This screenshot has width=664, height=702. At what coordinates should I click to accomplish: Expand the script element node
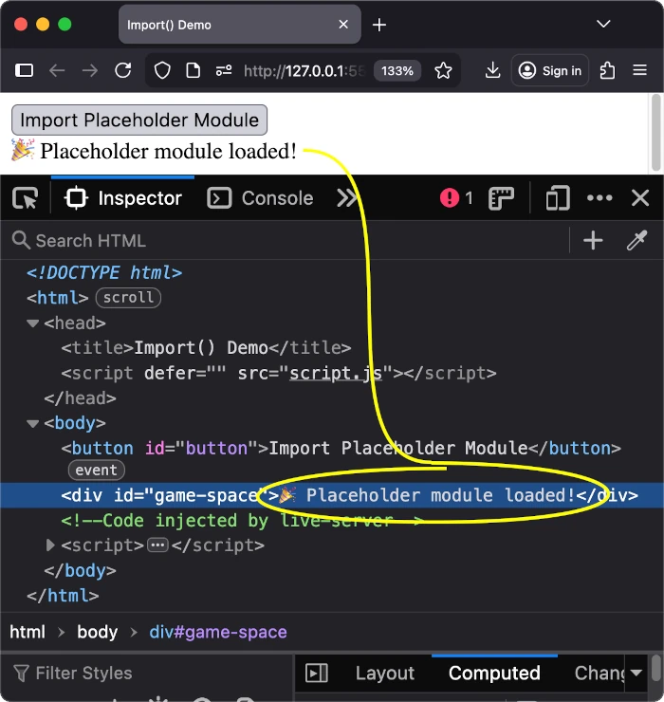point(50,545)
